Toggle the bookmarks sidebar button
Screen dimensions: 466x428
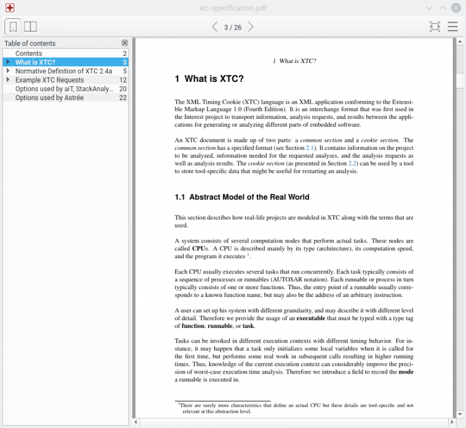pos(13,27)
